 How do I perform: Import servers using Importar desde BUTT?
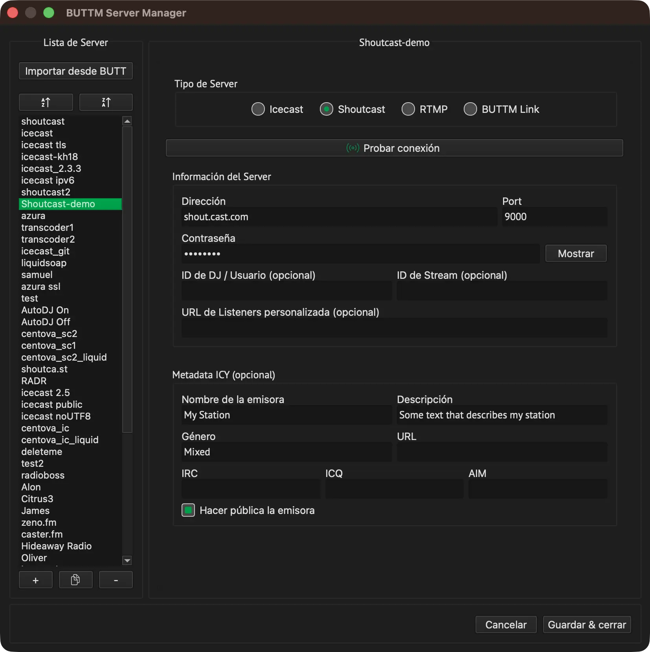click(76, 71)
